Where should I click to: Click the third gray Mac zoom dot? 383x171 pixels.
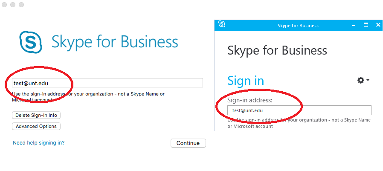click(21, 5)
